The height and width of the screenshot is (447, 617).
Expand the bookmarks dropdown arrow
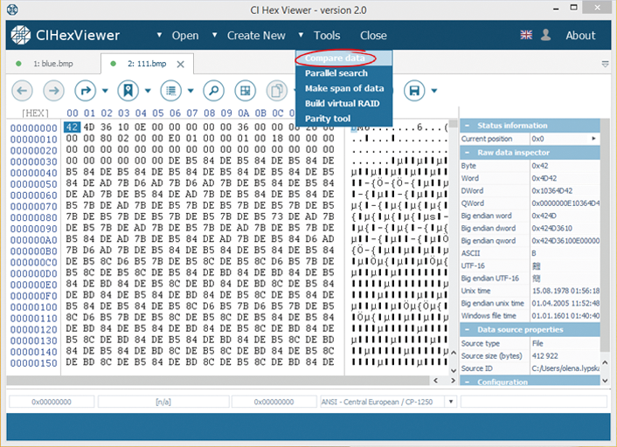coord(148,91)
